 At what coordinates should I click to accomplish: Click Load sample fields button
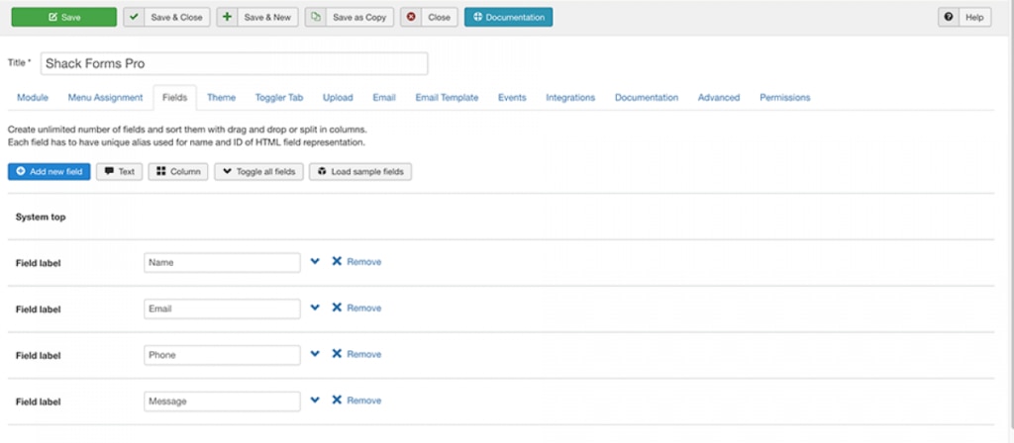[x=360, y=172]
